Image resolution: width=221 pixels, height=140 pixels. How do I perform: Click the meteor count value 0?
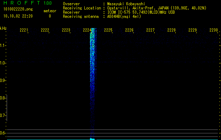point(50,16)
